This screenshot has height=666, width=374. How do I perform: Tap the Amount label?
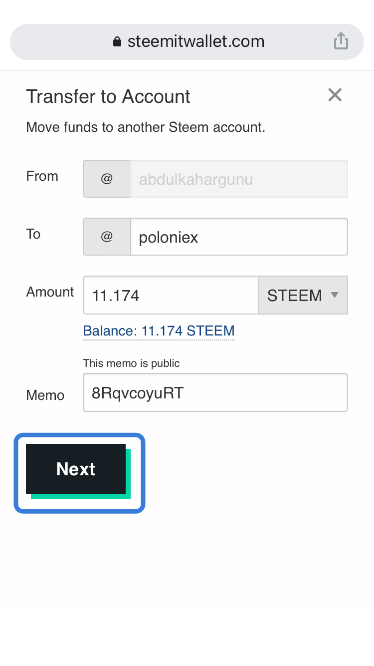click(x=50, y=292)
